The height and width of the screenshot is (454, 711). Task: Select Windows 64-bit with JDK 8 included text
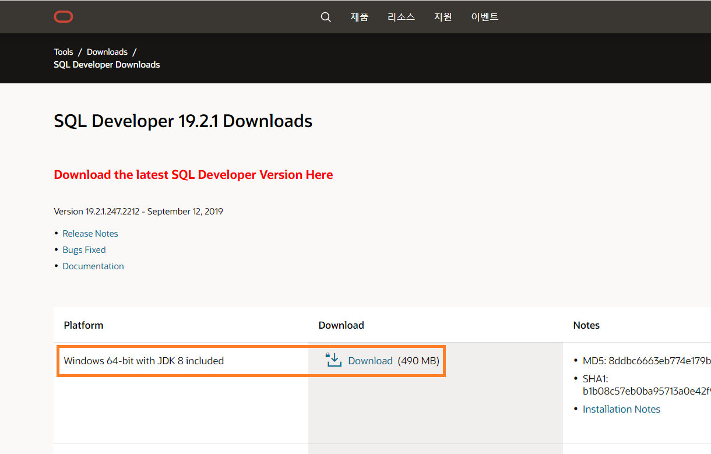(144, 361)
